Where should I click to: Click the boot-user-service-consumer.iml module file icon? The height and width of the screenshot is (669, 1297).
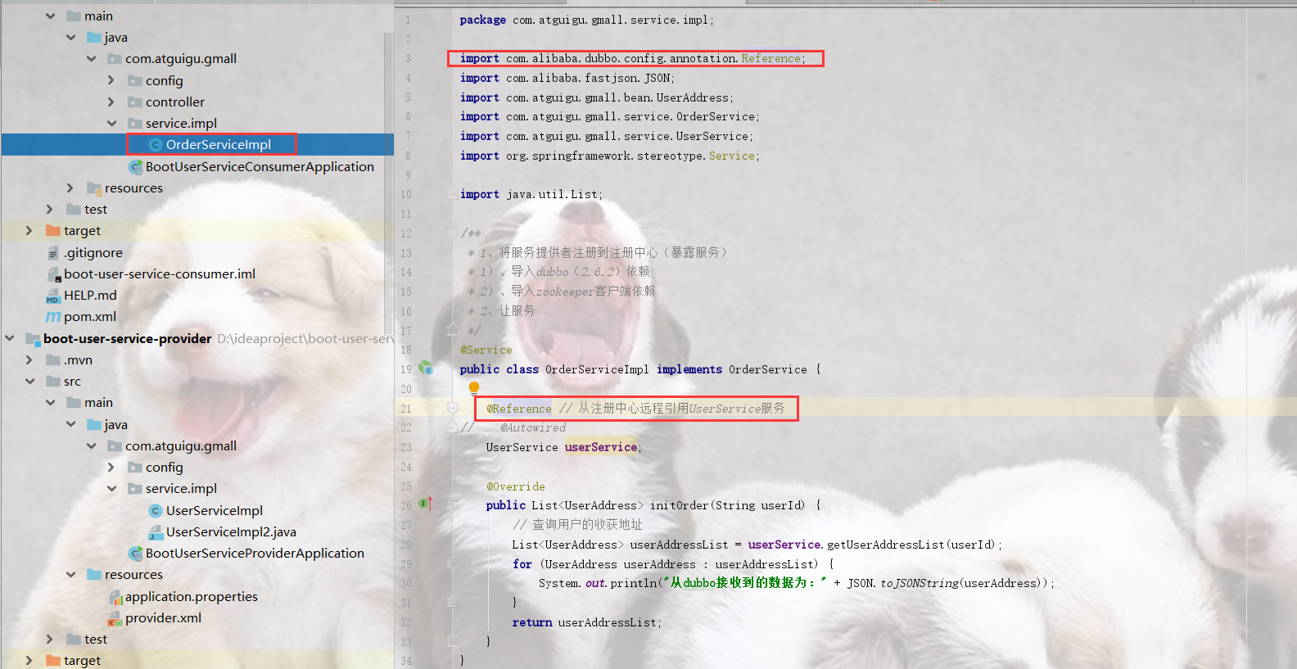point(53,274)
